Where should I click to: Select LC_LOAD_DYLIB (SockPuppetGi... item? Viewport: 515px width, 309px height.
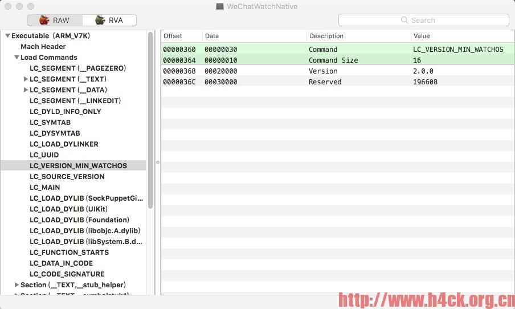pos(87,198)
